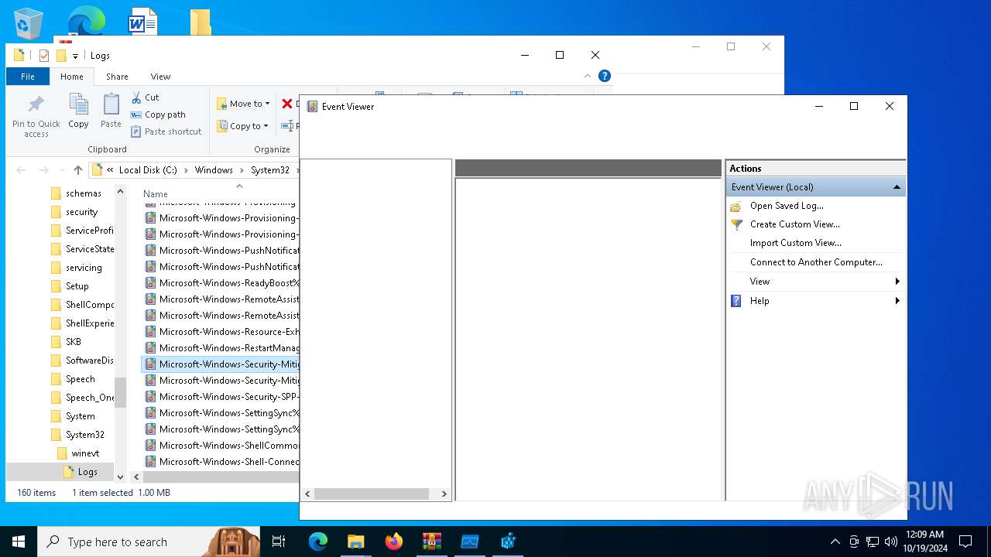This screenshot has height=557, width=991.
Task: Click the Paste icon in ribbon
Action: tap(111, 104)
